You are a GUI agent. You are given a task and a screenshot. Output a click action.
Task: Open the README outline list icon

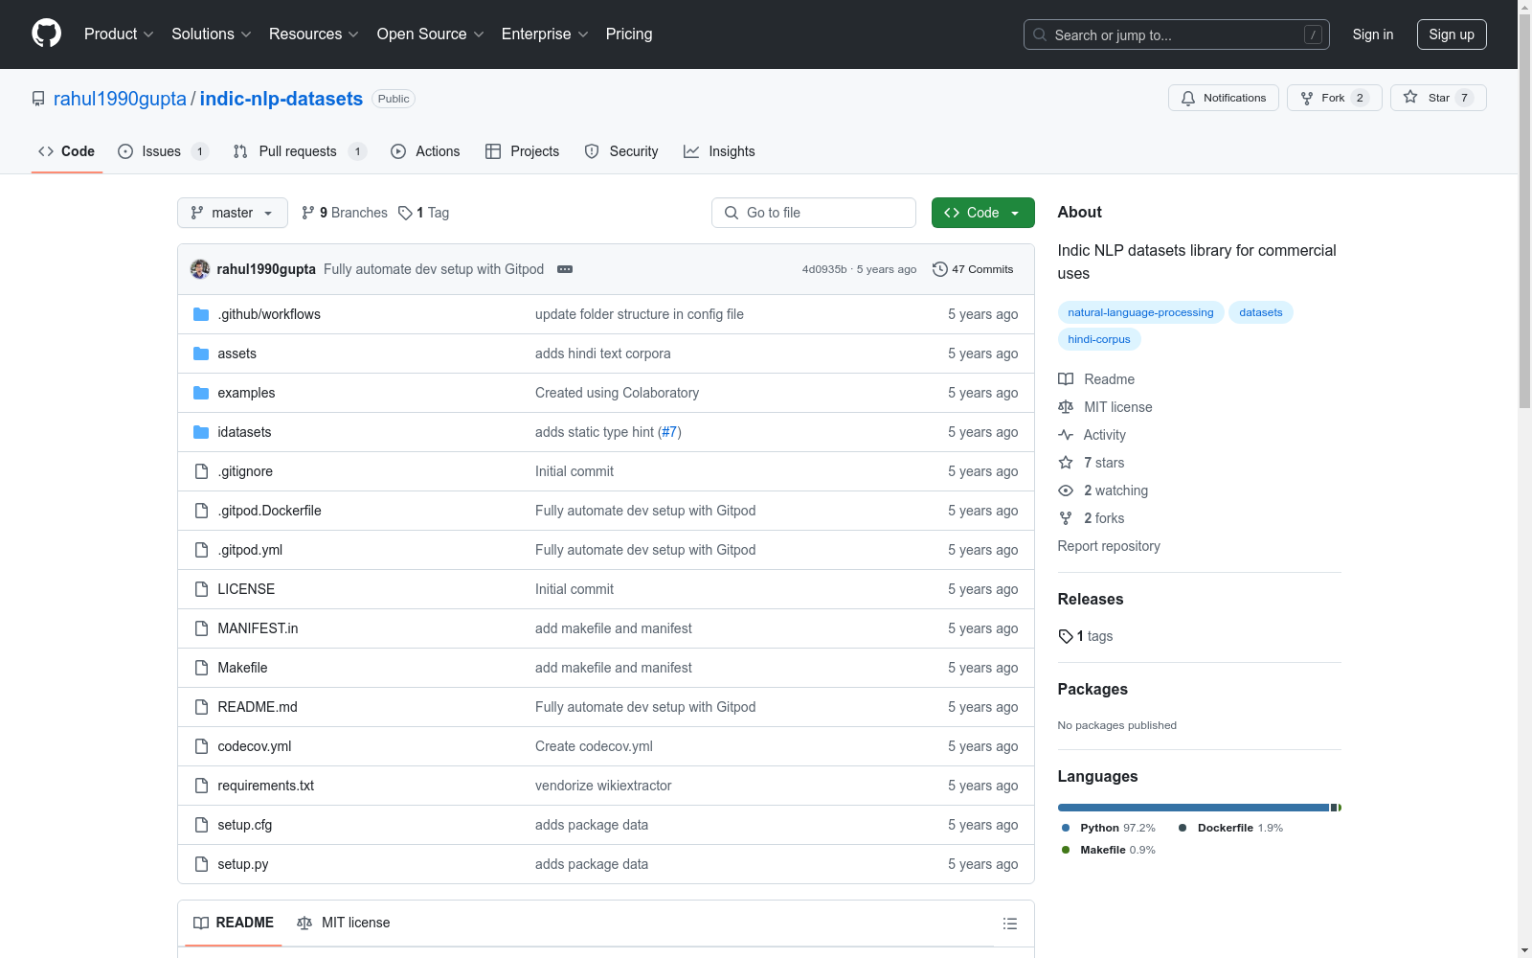click(1010, 924)
